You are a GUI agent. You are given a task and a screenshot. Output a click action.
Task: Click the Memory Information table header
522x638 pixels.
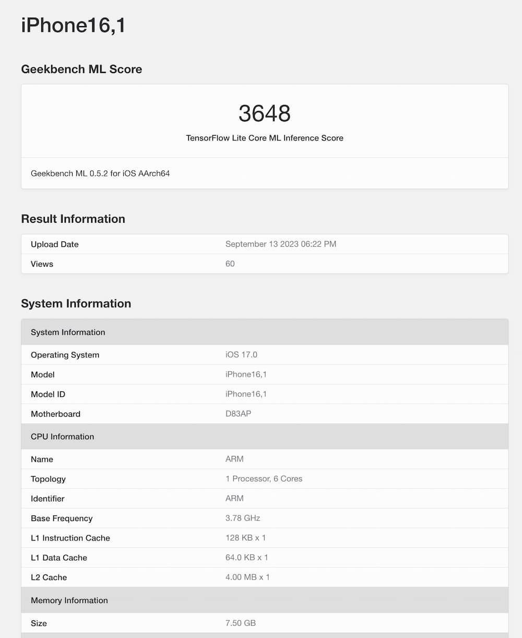pos(265,600)
